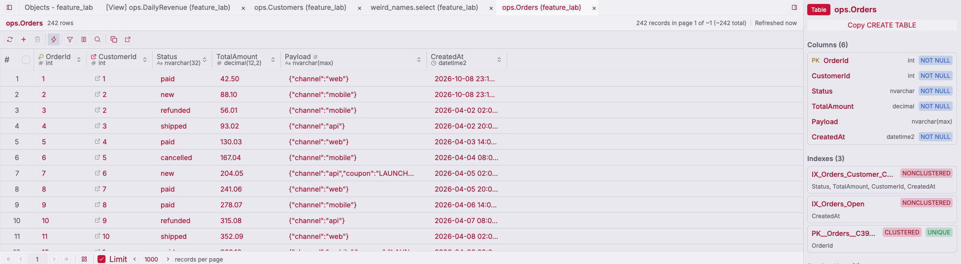The image size is (961, 264).
Task: Select the TotalAmount column in details panel
Action: [882, 106]
